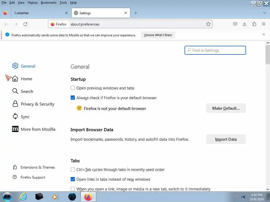
Task: Enable switch to new tab immediately checkbox
Action: coord(73,189)
